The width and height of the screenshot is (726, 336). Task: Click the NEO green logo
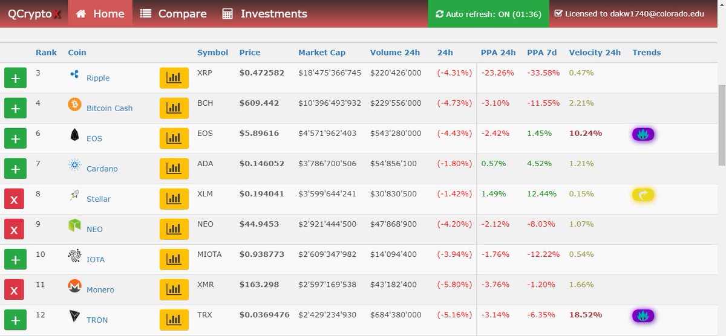pyautogui.click(x=75, y=225)
